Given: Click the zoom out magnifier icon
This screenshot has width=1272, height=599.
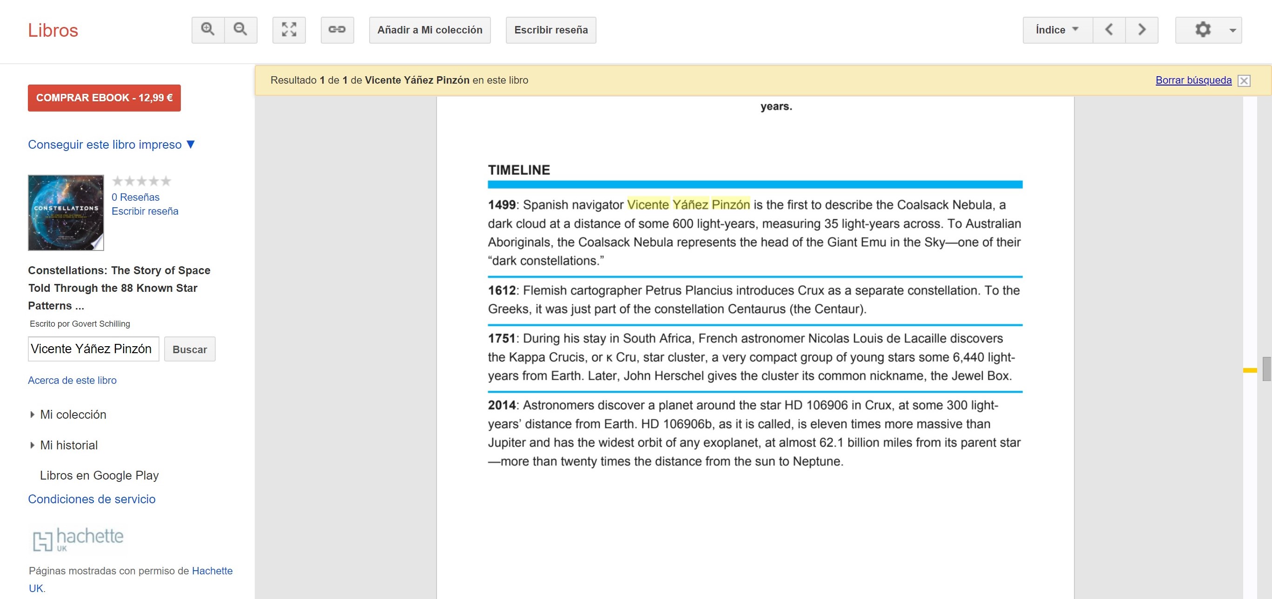Looking at the screenshot, I should point(240,30).
